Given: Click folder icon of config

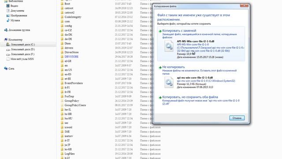Looking at the screenshot, I should point(62,26).
